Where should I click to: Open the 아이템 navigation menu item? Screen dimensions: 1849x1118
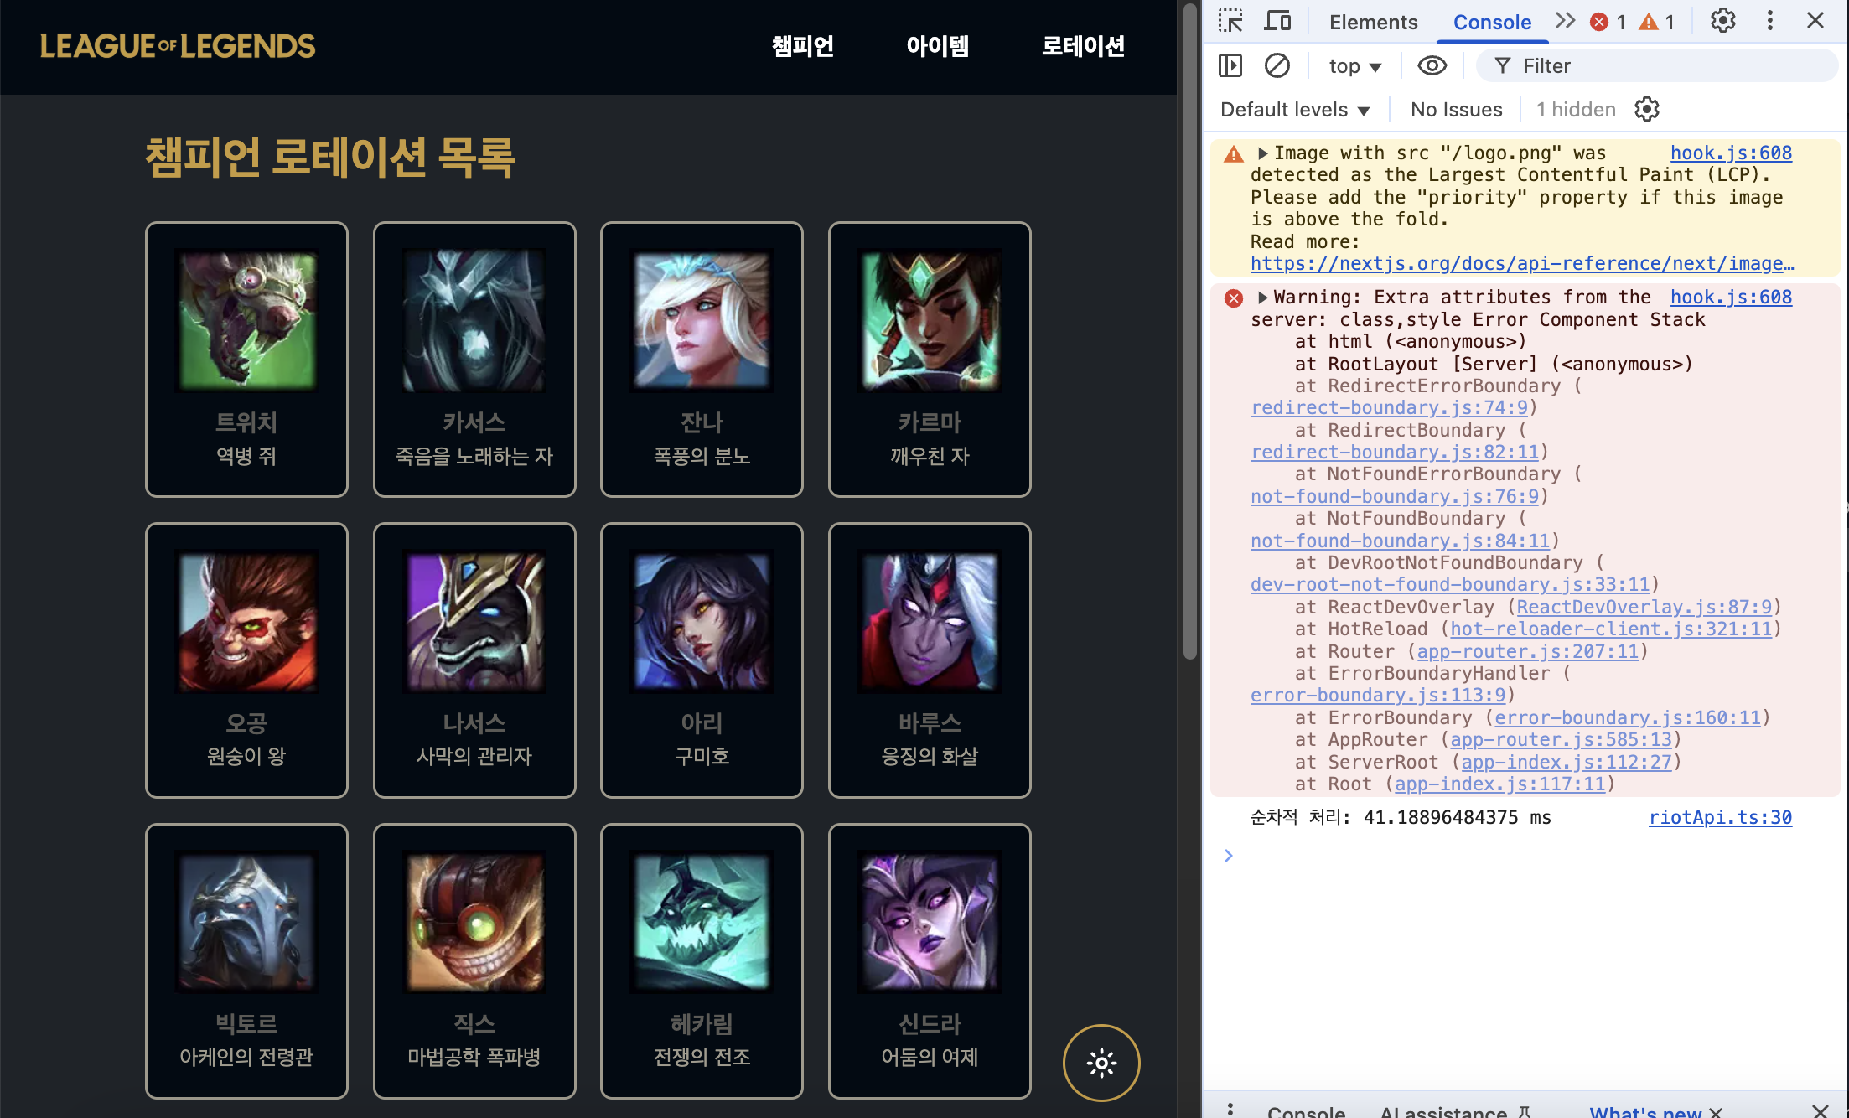[937, 46]
